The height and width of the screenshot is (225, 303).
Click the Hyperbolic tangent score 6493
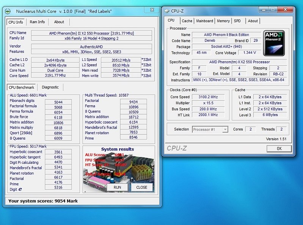coord(58,157)
